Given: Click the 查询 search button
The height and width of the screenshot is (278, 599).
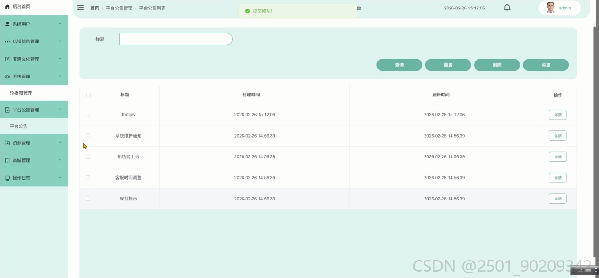Looking at the screenshot, I should (399, 65).
